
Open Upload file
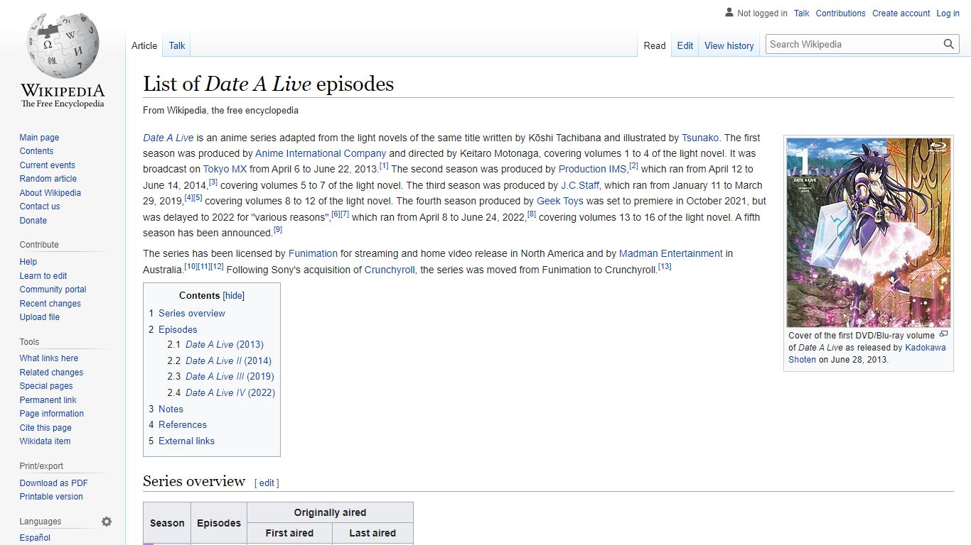40,317
